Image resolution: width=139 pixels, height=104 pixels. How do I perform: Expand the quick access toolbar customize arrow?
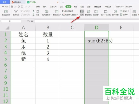coord(32,7)
